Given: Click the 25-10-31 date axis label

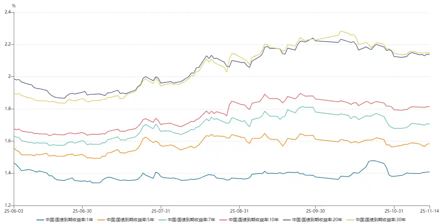Looking at the screenshot, I should (x=394, y=211).
